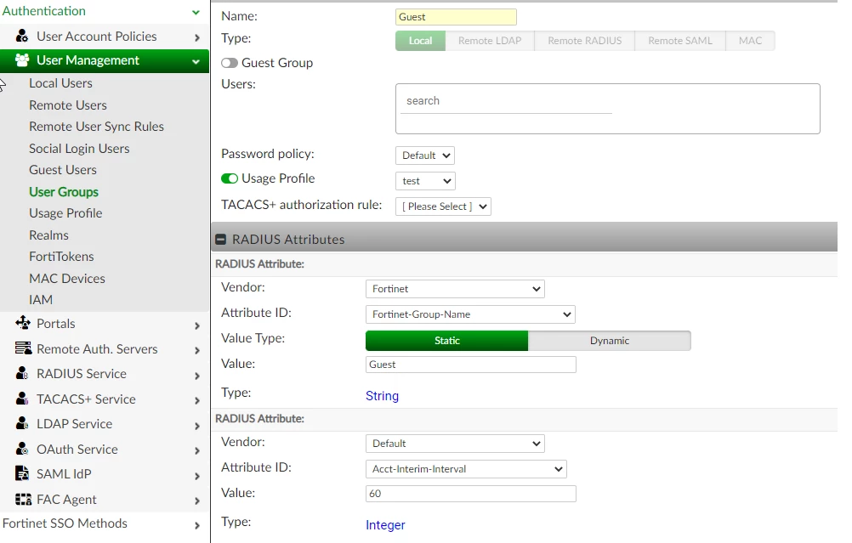Open Password policy dropdown
Viewport: 852px width, 543px height.
point(425,156)
